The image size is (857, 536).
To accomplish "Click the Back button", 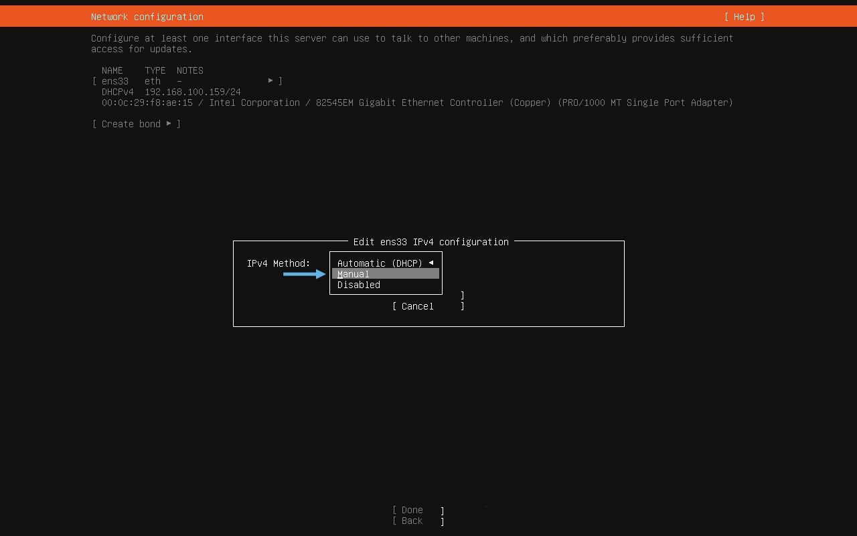I will pyautogui.click(x=410, y=521).
